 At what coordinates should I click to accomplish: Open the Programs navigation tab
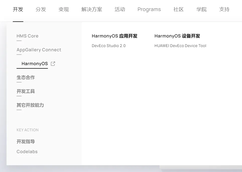tap(149, 9)
